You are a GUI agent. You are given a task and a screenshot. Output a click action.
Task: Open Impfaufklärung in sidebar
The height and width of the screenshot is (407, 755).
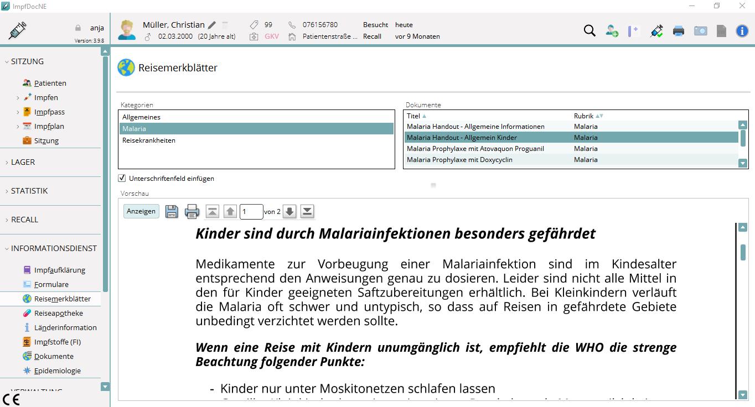click(x=60, y=270)
